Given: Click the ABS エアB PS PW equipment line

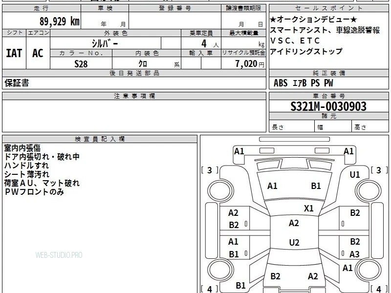Looking at the screenshot, I should coord(303,83).
